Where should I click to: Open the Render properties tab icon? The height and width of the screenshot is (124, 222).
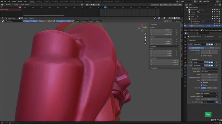tap(185, 41)
